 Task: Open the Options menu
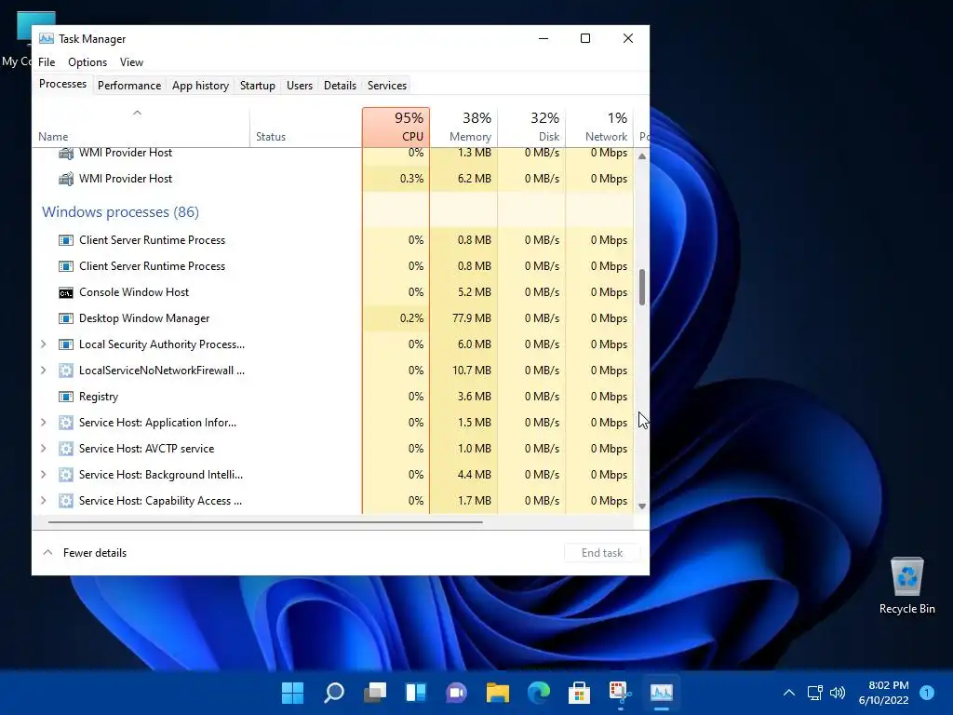(x=87, y=62)
